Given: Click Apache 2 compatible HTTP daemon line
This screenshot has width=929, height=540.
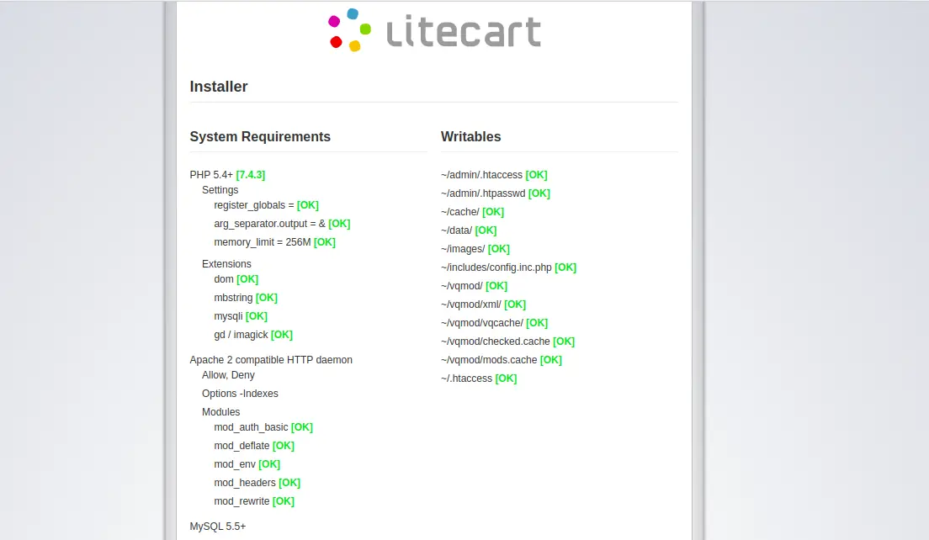Looking at the screenshot, I should point(271,360).
